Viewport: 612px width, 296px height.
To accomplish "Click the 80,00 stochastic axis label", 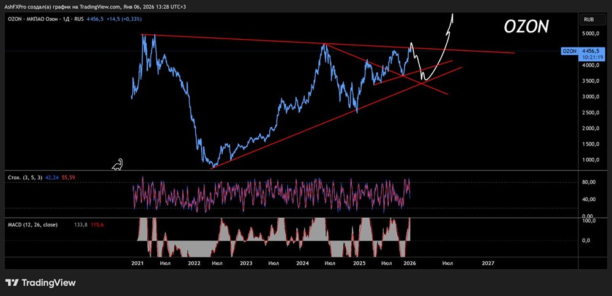I will (589, 182).
